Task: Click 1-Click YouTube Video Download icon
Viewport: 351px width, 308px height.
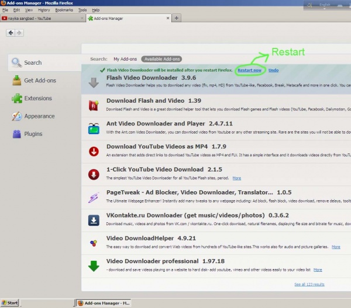Action: (x=94, y=174)
